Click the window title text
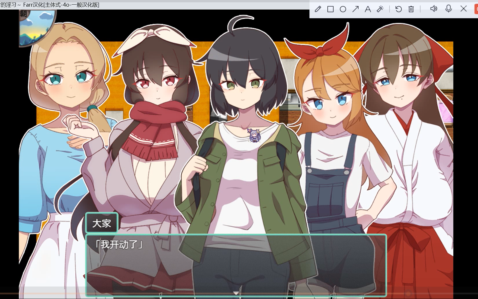 click(50, 5)
